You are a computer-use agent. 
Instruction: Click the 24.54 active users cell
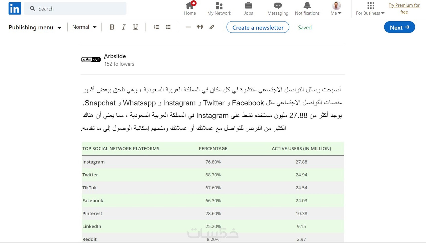pos(301,188)
